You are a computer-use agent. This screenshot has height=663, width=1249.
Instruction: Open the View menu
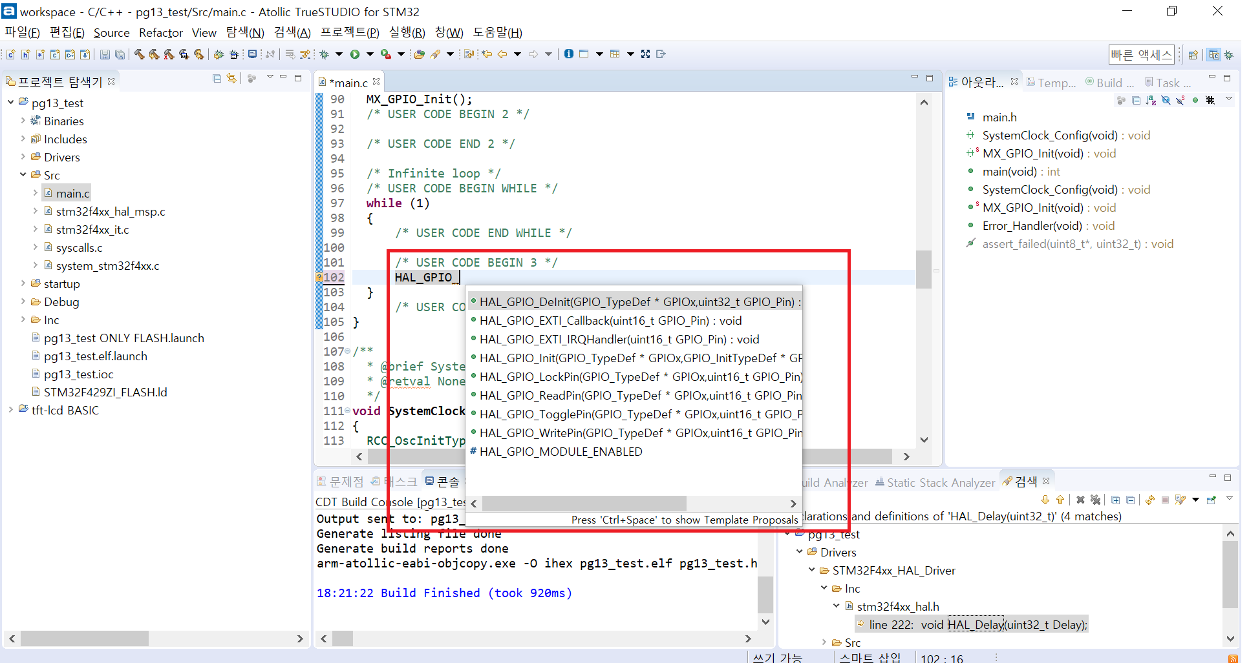click(204, 33)
